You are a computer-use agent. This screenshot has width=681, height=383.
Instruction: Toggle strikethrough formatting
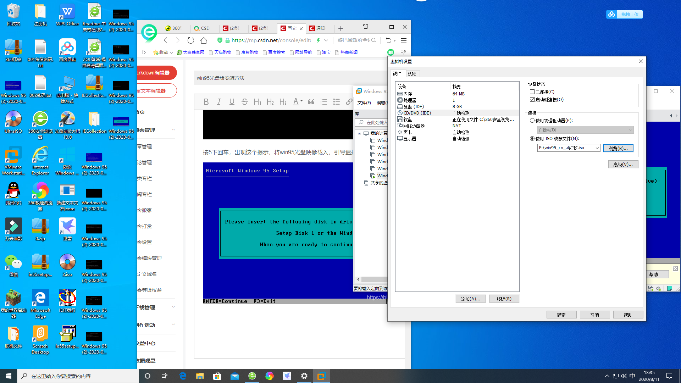coord(244,102)
